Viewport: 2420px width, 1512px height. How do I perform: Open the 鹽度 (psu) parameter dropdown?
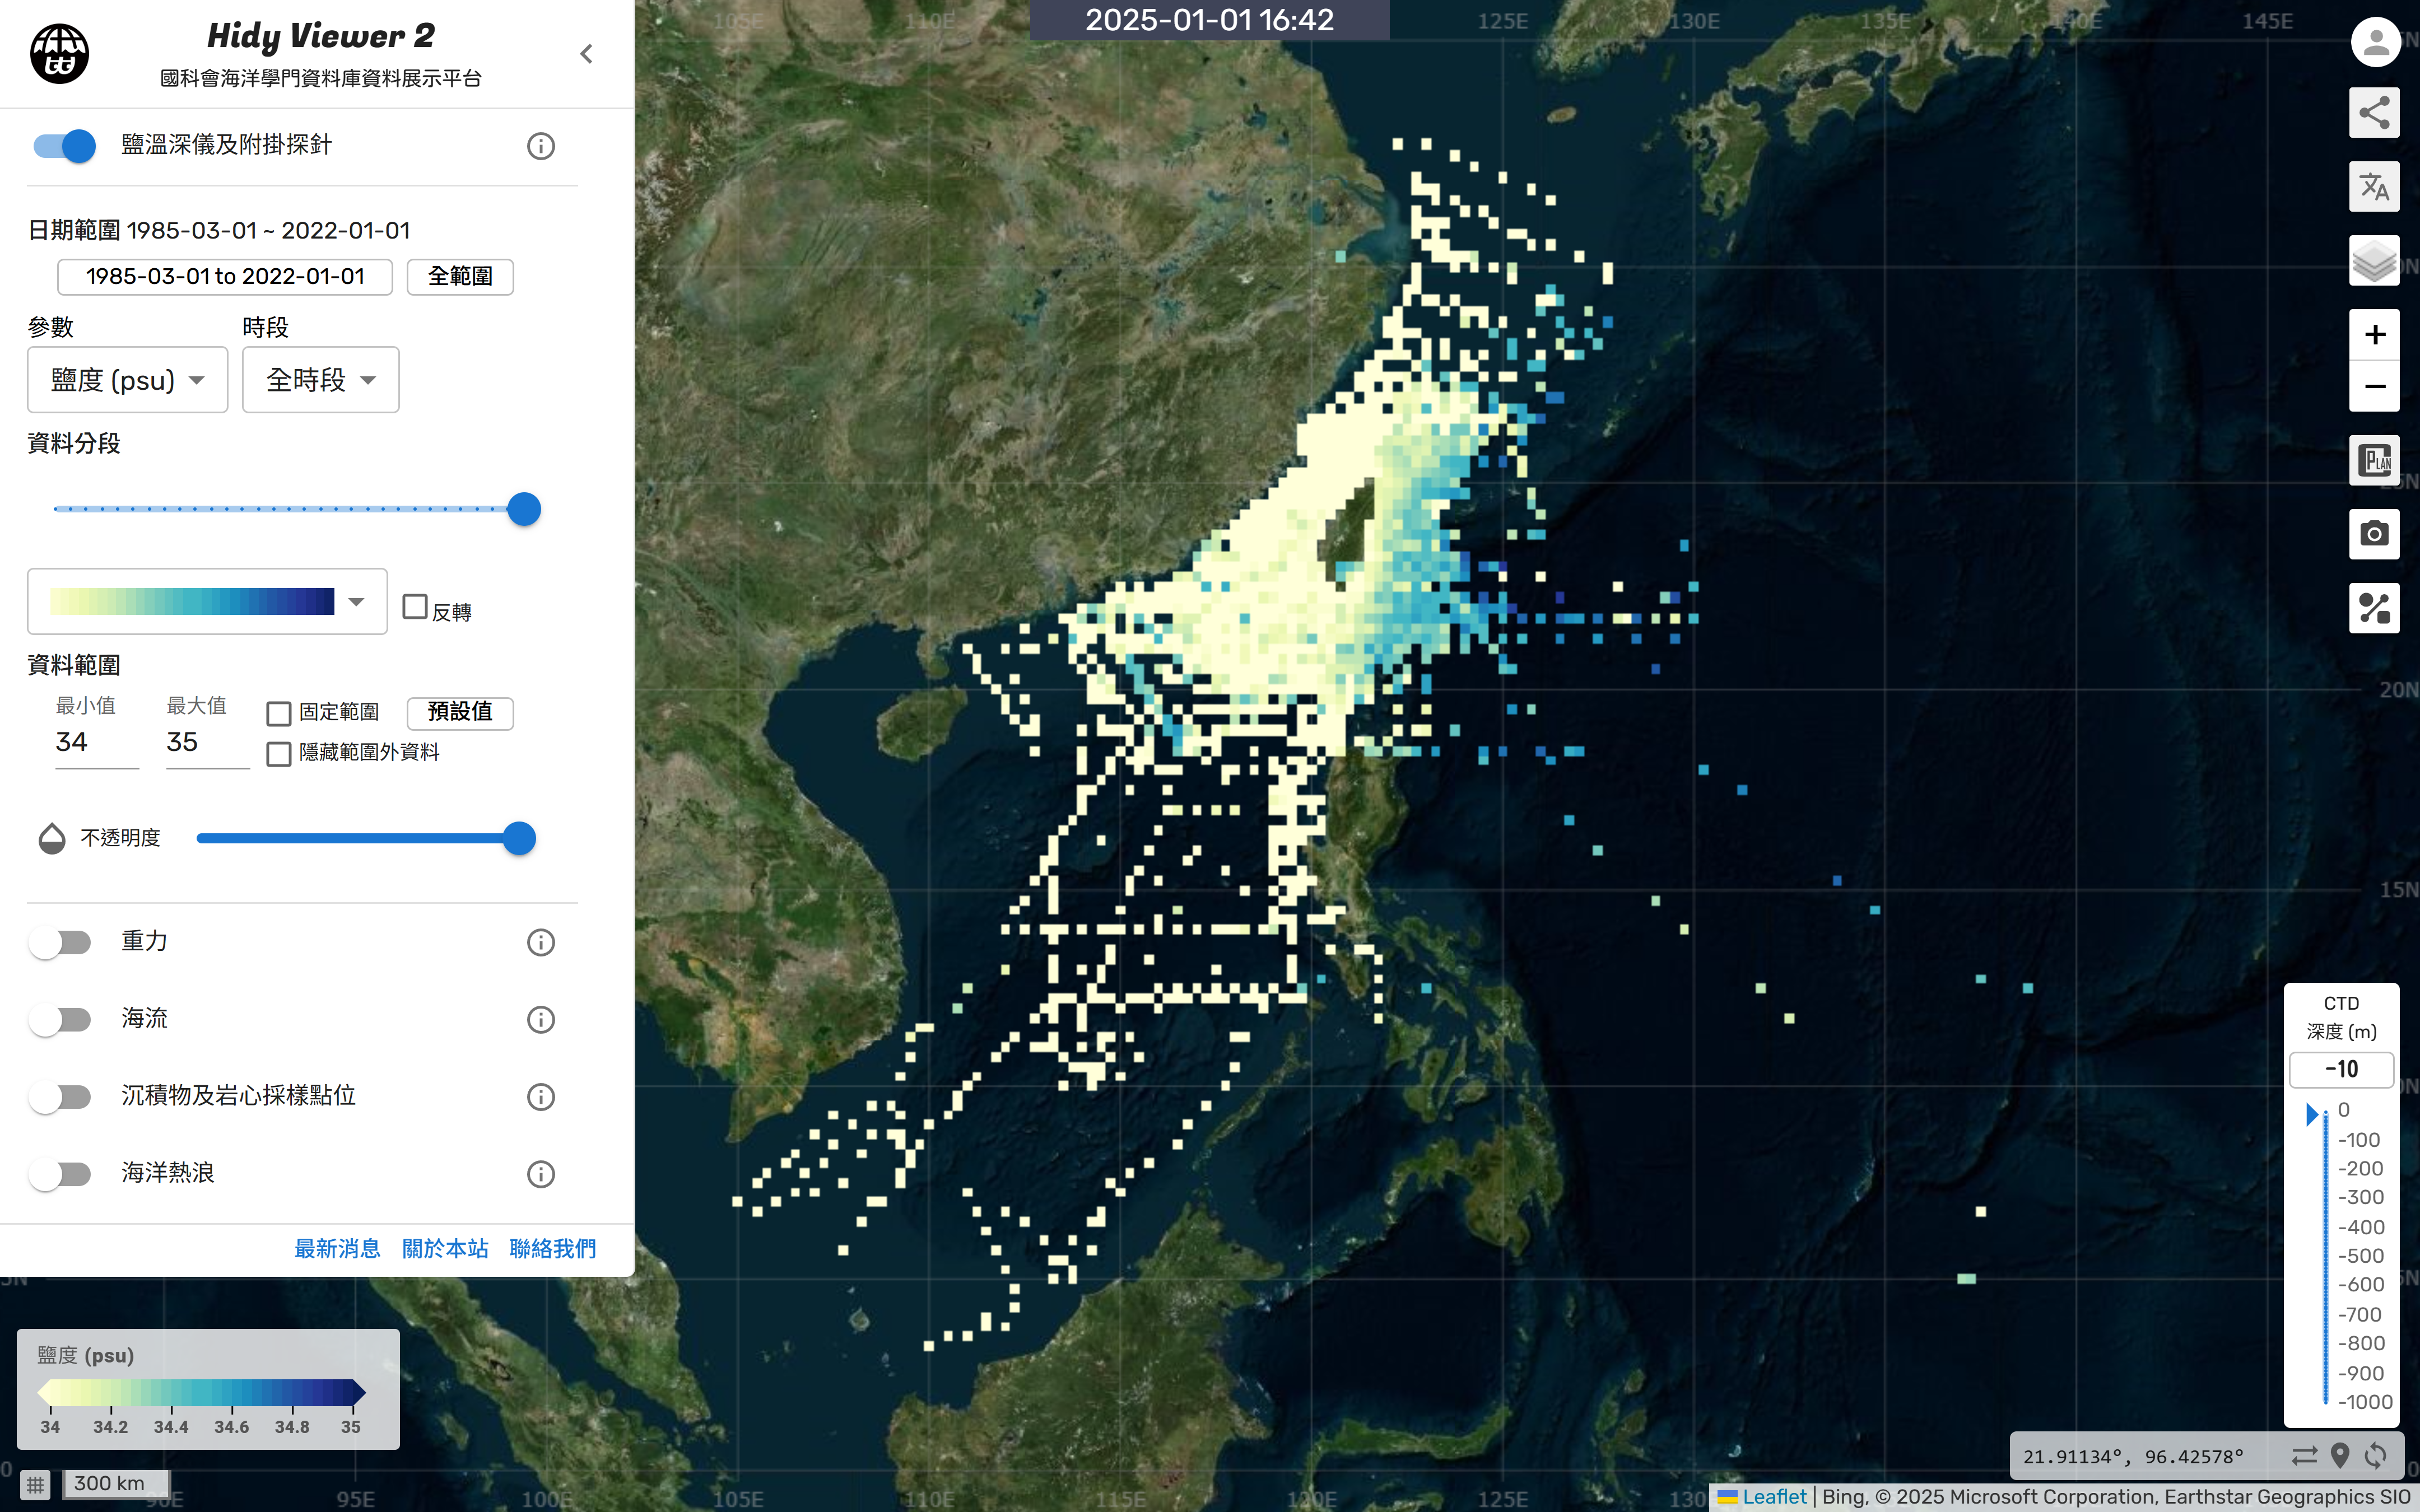[128, 380]
